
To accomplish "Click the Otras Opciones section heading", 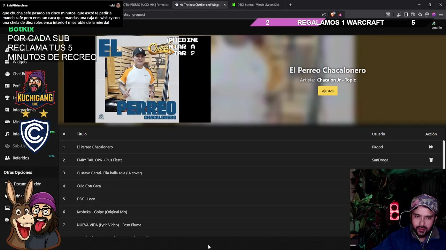I will [x=18, y=172].
